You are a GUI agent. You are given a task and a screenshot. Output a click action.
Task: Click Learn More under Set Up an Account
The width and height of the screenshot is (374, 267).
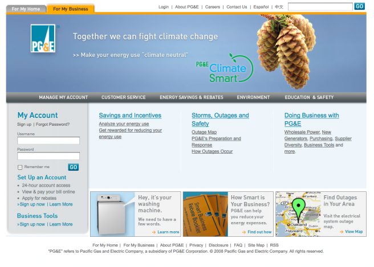click(x=61, y=204)
